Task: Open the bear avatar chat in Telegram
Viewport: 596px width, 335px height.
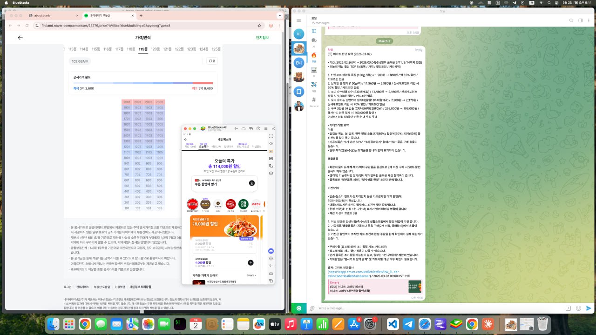Action: [x=299, y=77]
